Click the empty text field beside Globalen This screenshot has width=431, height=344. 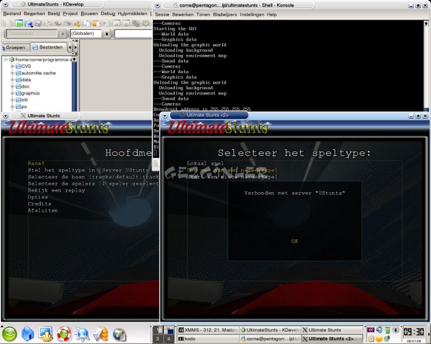pos(133,34)
